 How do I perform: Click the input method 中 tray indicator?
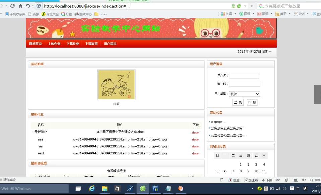[x=298, y=188]
